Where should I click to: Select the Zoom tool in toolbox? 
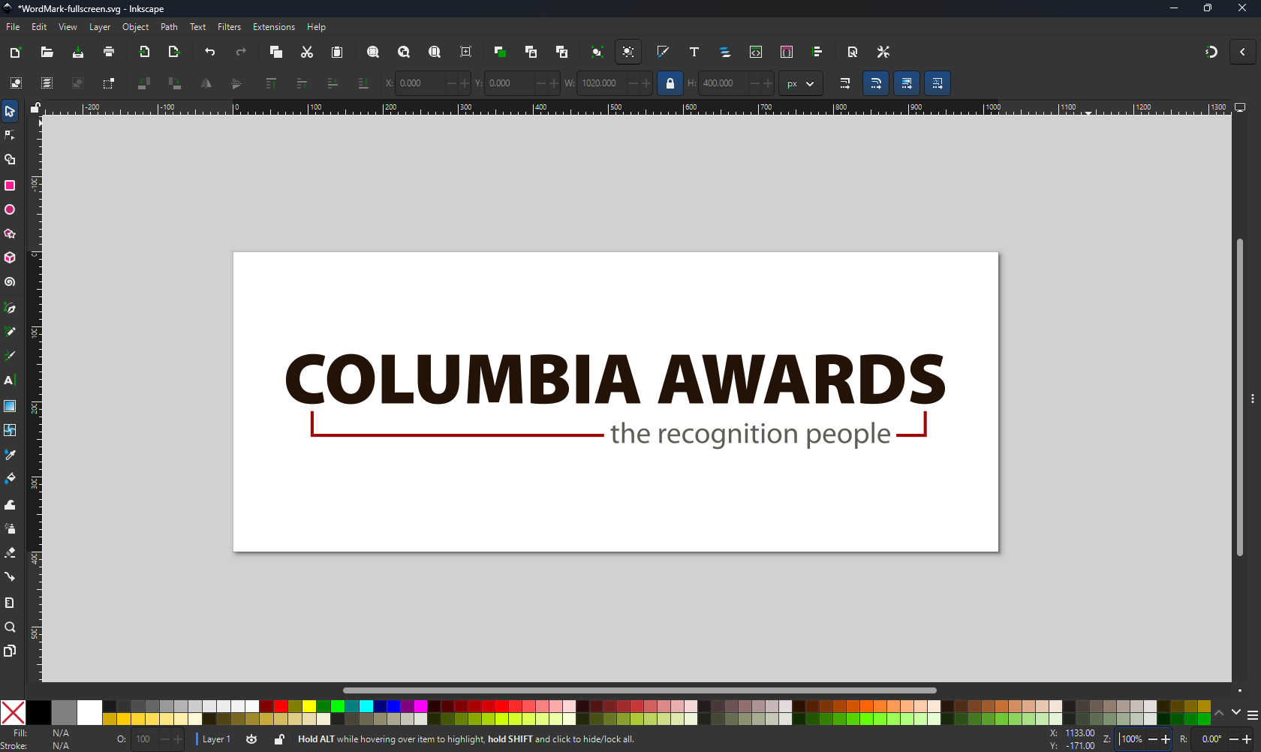(x=10, y=627)
